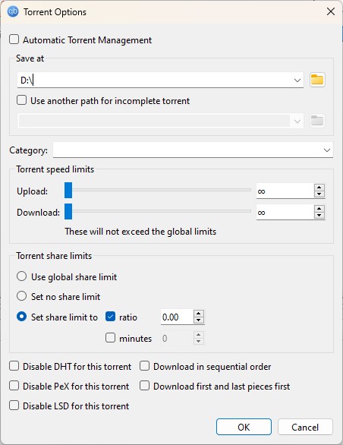Select Use global share limit option

click(21, 276)
